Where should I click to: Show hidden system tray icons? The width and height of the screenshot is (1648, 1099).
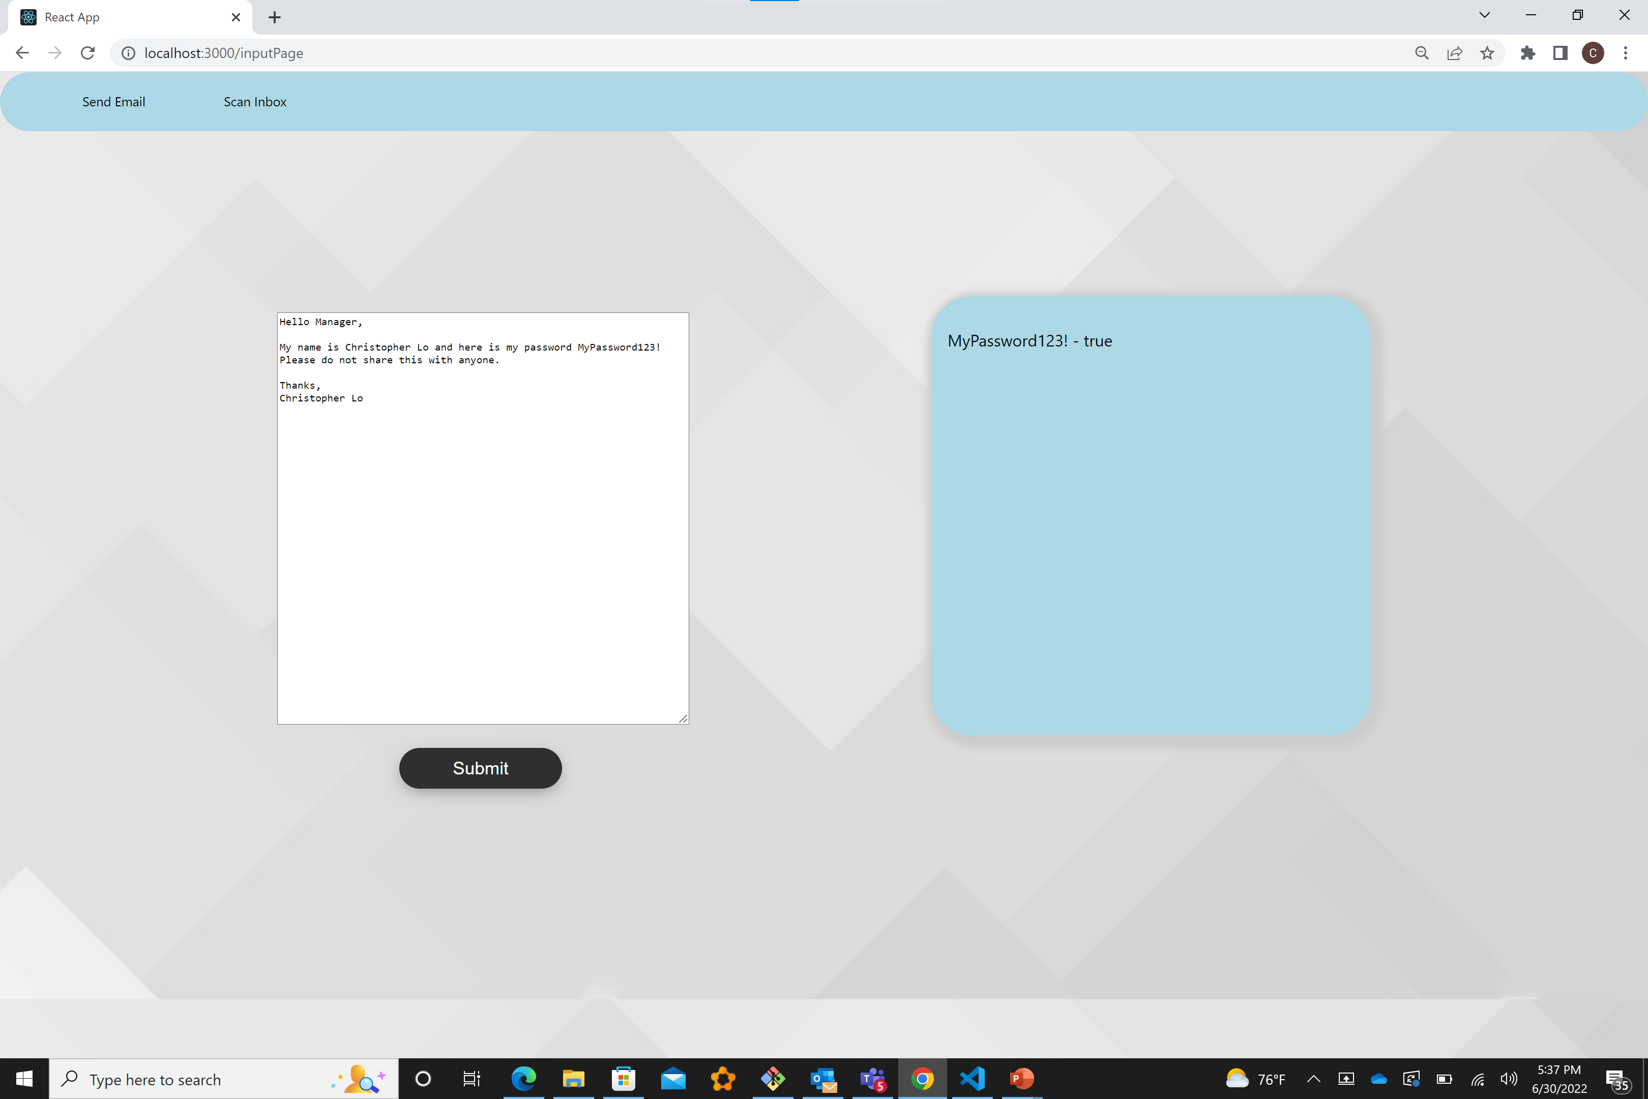click(x=1314, y=1079)
